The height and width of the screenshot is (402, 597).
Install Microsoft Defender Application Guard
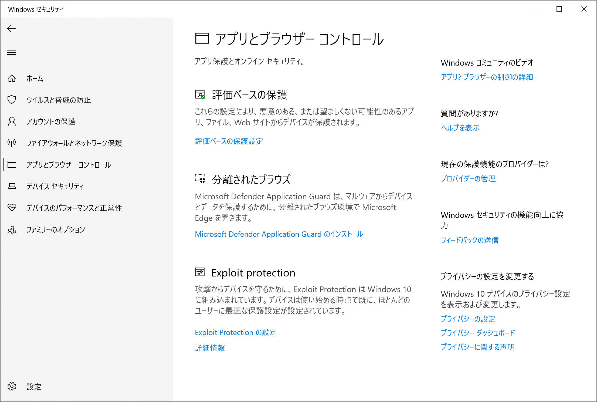pos(279,234)
